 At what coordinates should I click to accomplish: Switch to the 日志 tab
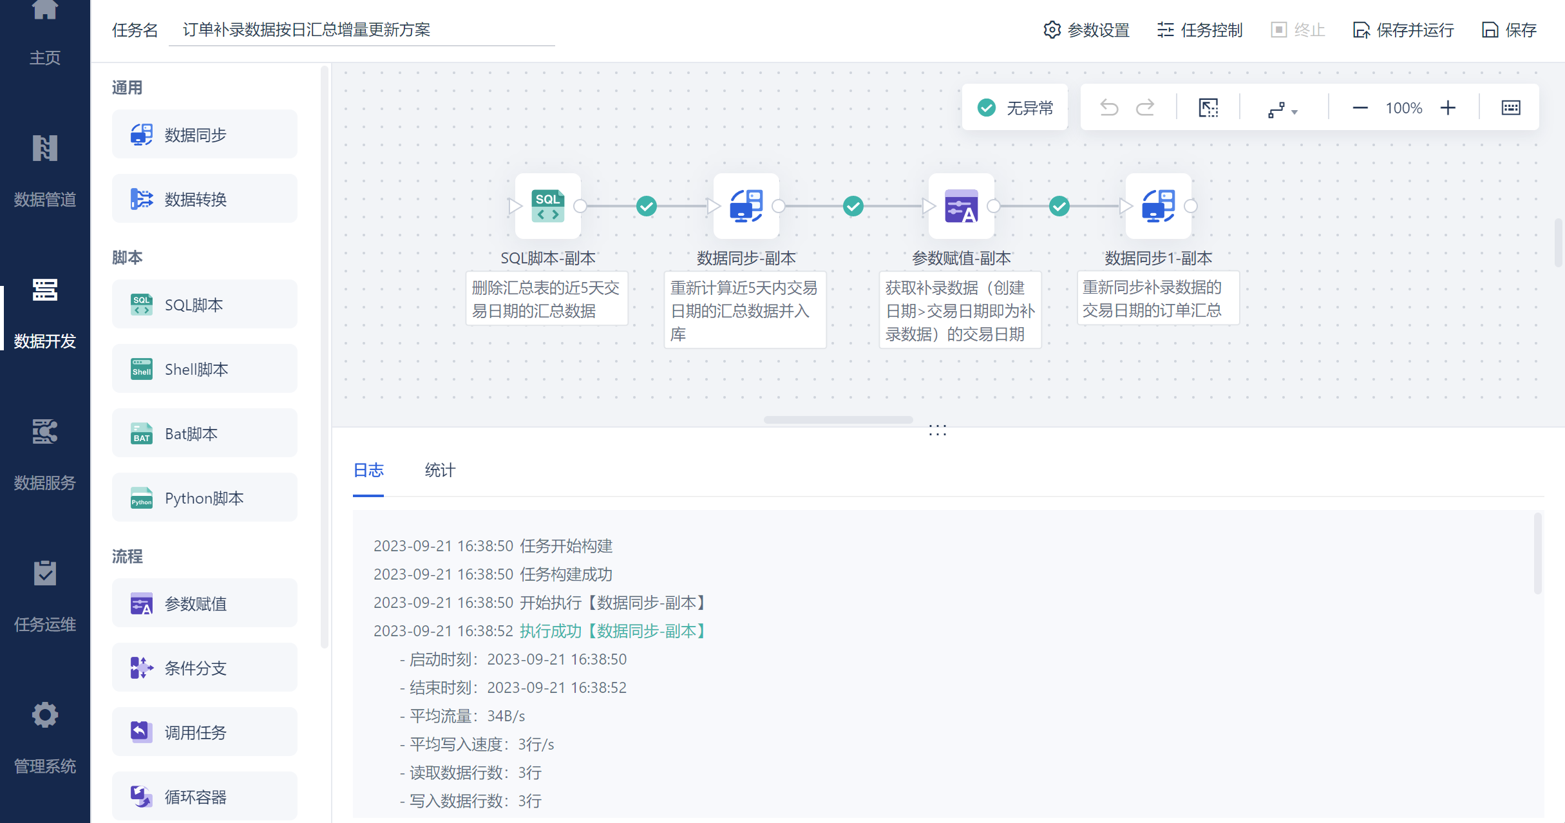click(x=368, y=470)
